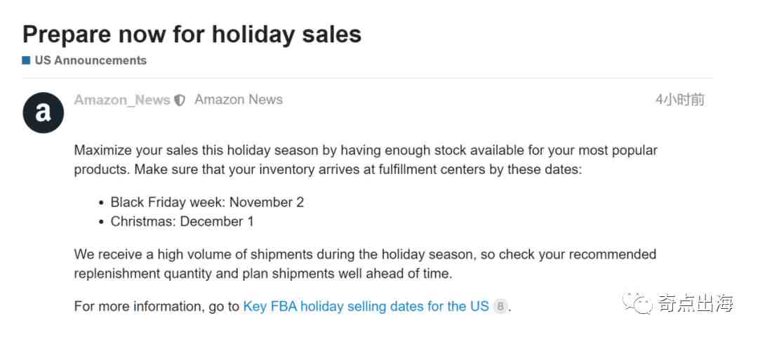Click the 'replenishment quantity and plan shipments' line
The height and width of the screenshot is (337, 758).
tap(263, 274)
